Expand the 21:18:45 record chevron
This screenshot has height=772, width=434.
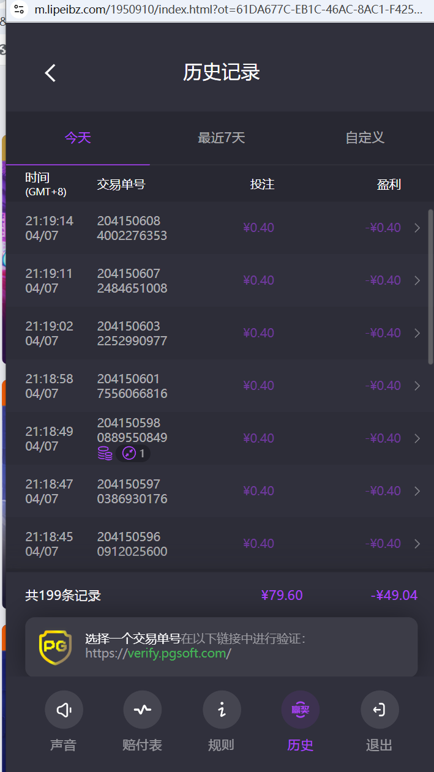point(417,544)
